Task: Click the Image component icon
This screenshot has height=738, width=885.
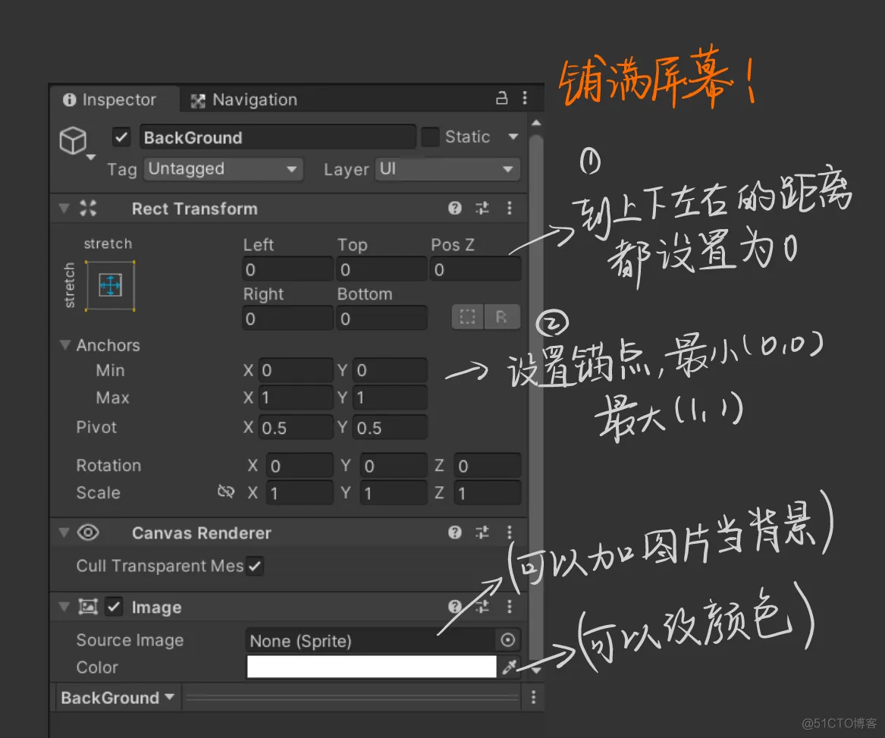Action: pos(88,607)
